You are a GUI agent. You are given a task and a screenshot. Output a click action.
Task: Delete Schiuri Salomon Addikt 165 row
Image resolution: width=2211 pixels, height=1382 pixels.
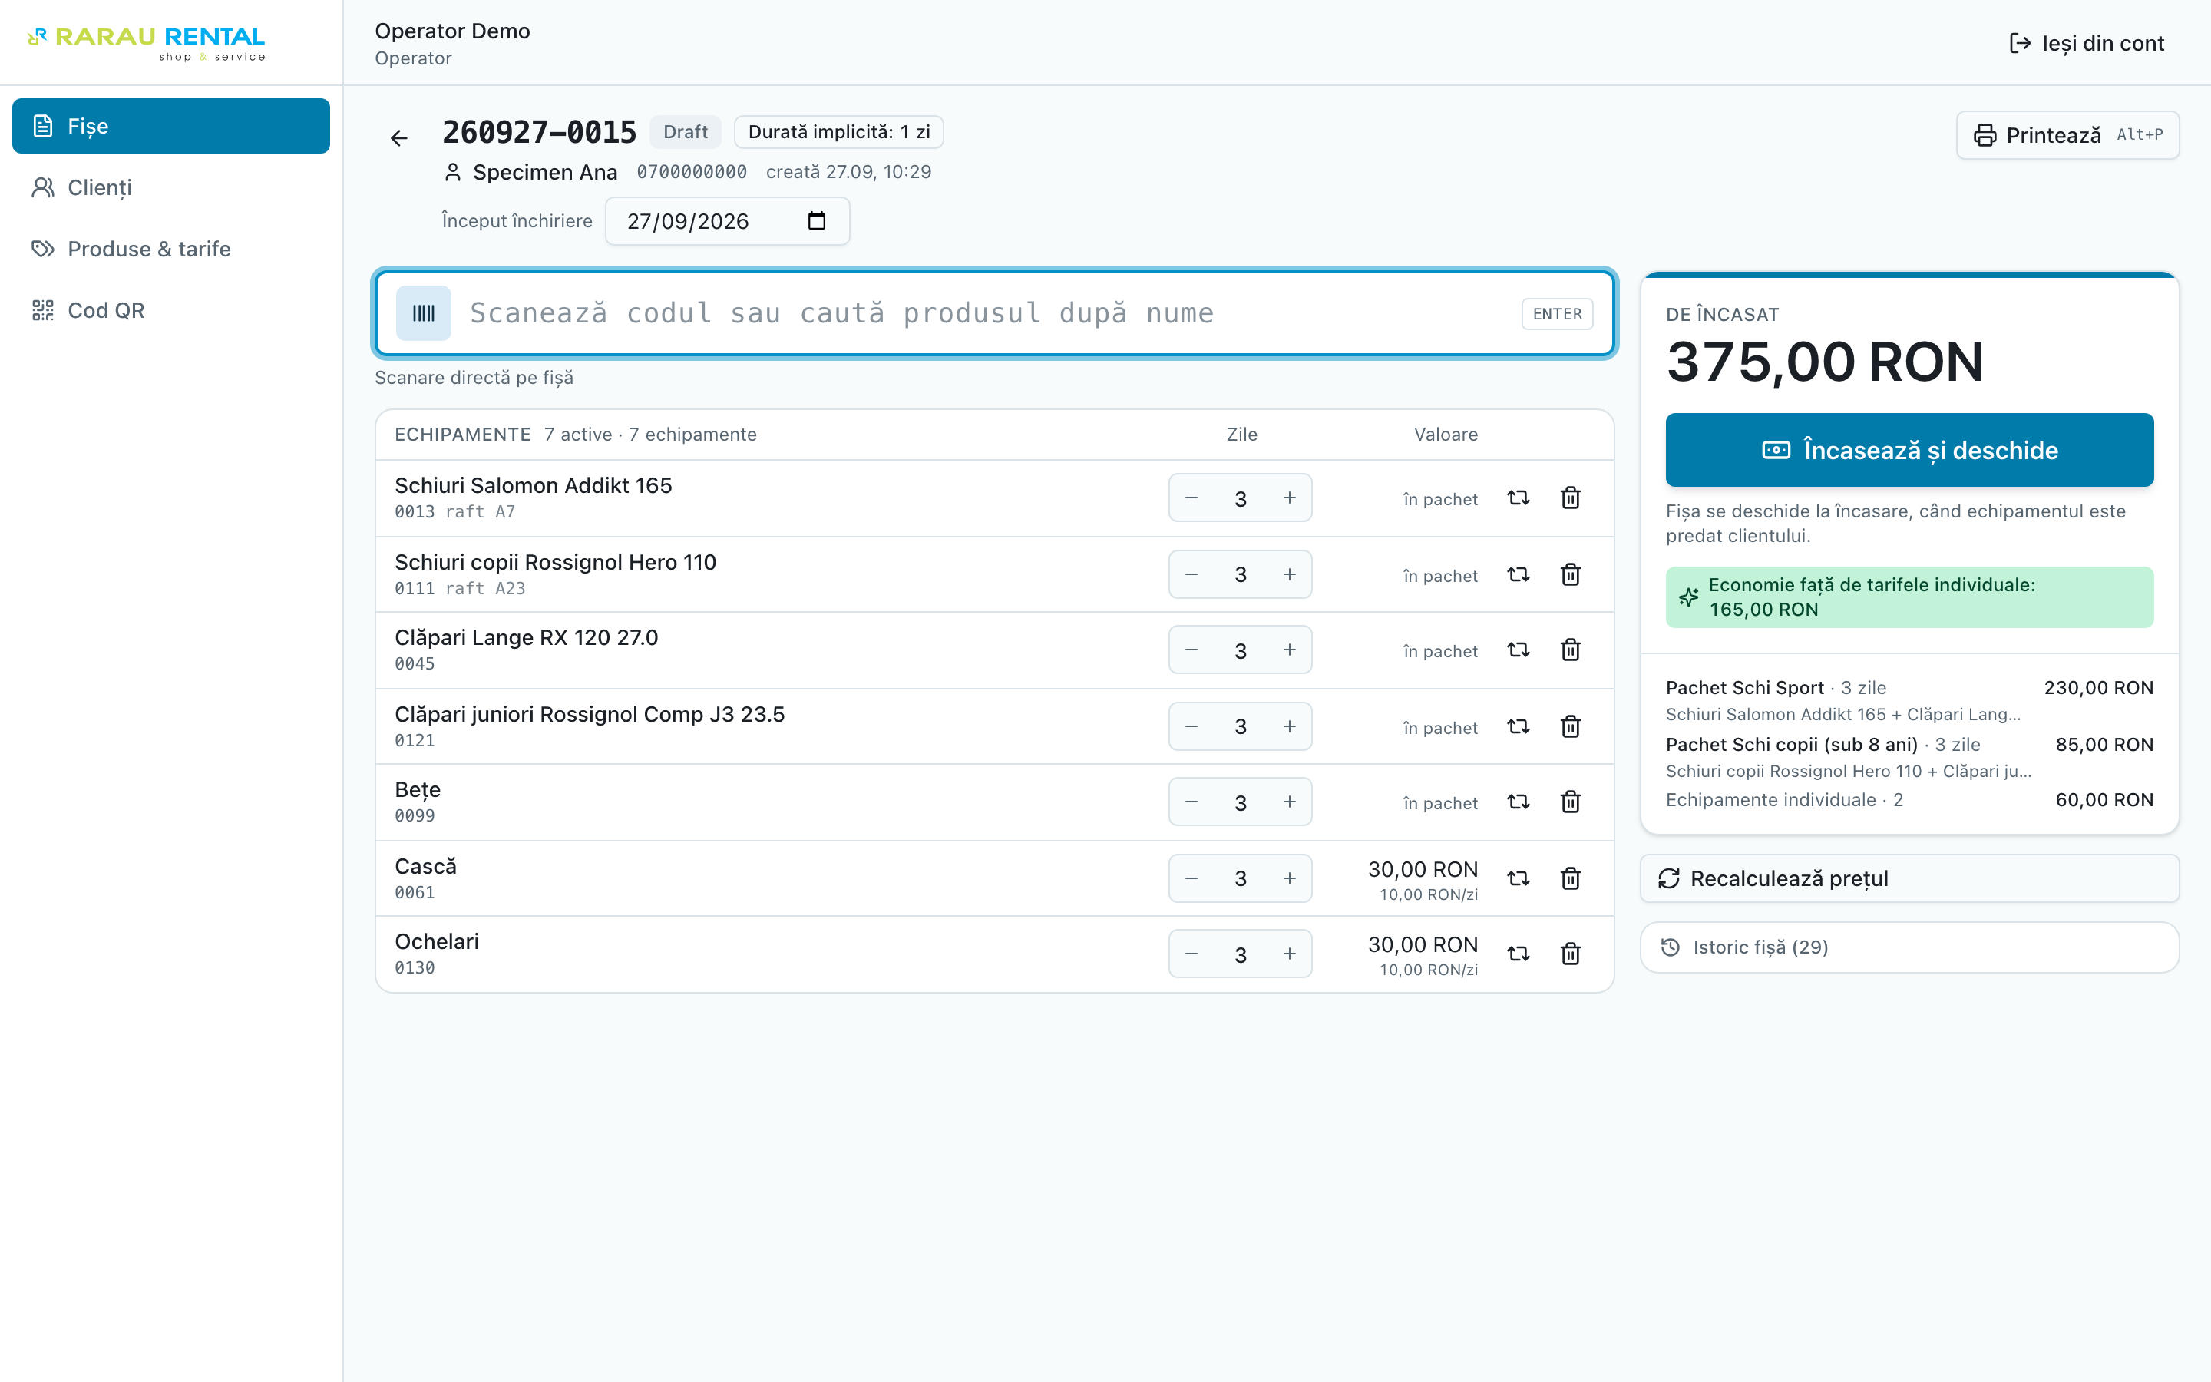(1571, 498)
